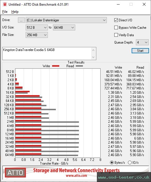Image resolution: width=151 pixels, height=182 pixels.
Task: Click the 64 MB read value 5.90 GB/s
Action: tap(137, 155)
